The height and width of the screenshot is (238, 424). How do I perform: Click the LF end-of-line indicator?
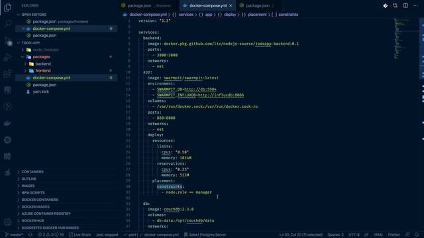click(366, 235)
